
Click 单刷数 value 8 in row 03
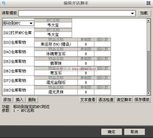pyautogui.click(x=86, y=44)
